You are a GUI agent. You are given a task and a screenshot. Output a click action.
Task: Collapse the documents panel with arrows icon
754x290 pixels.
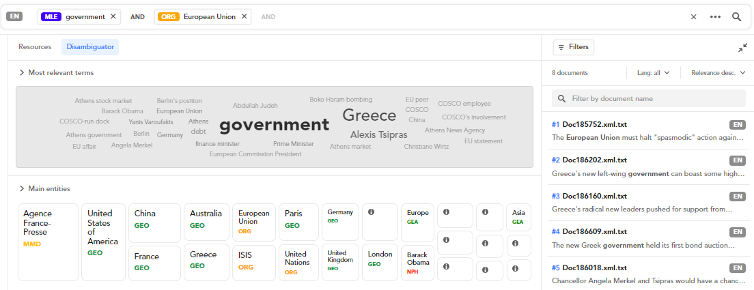(x=742, y=48)
